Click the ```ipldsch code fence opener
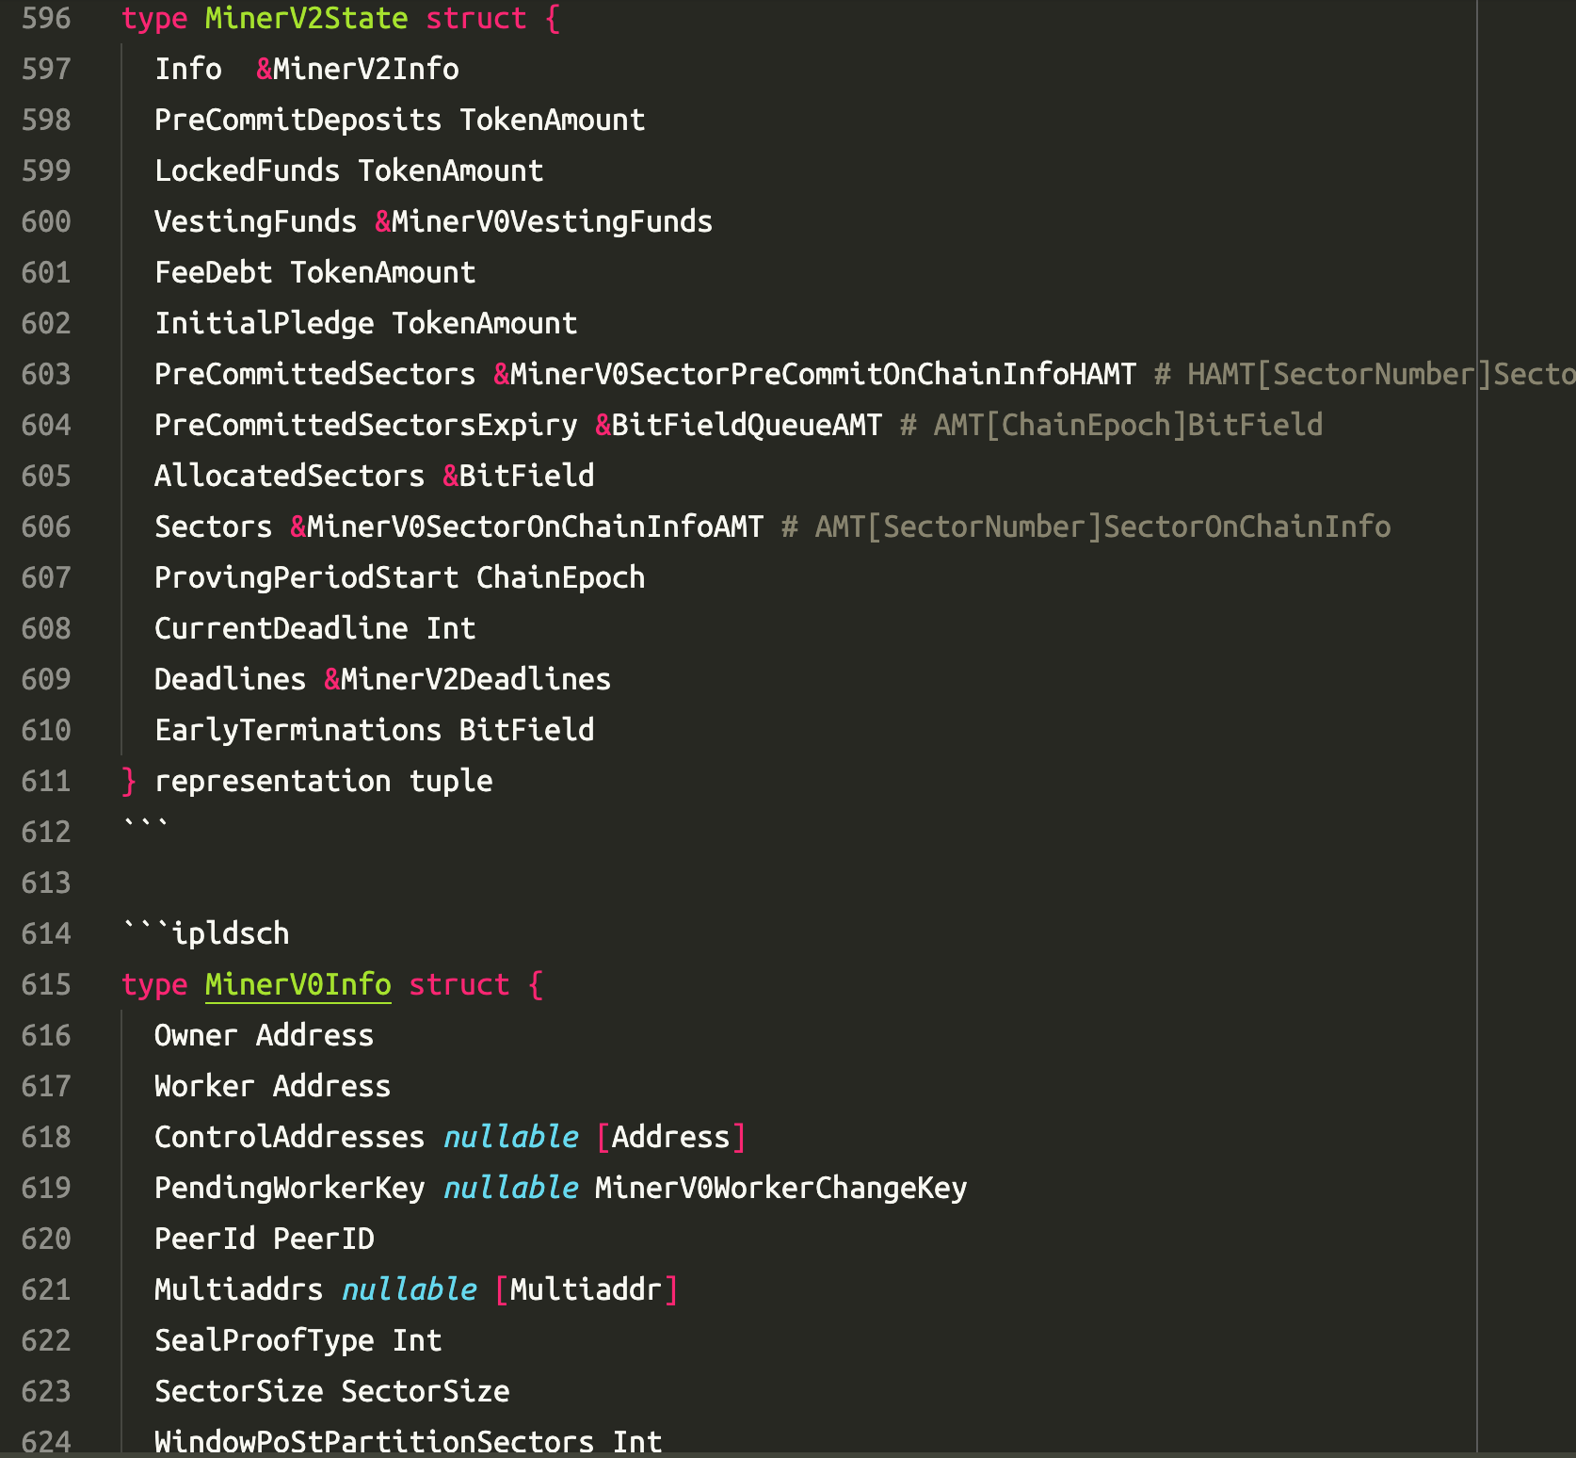This screenshot has width=1576, height=1458. tap(205, 933)
